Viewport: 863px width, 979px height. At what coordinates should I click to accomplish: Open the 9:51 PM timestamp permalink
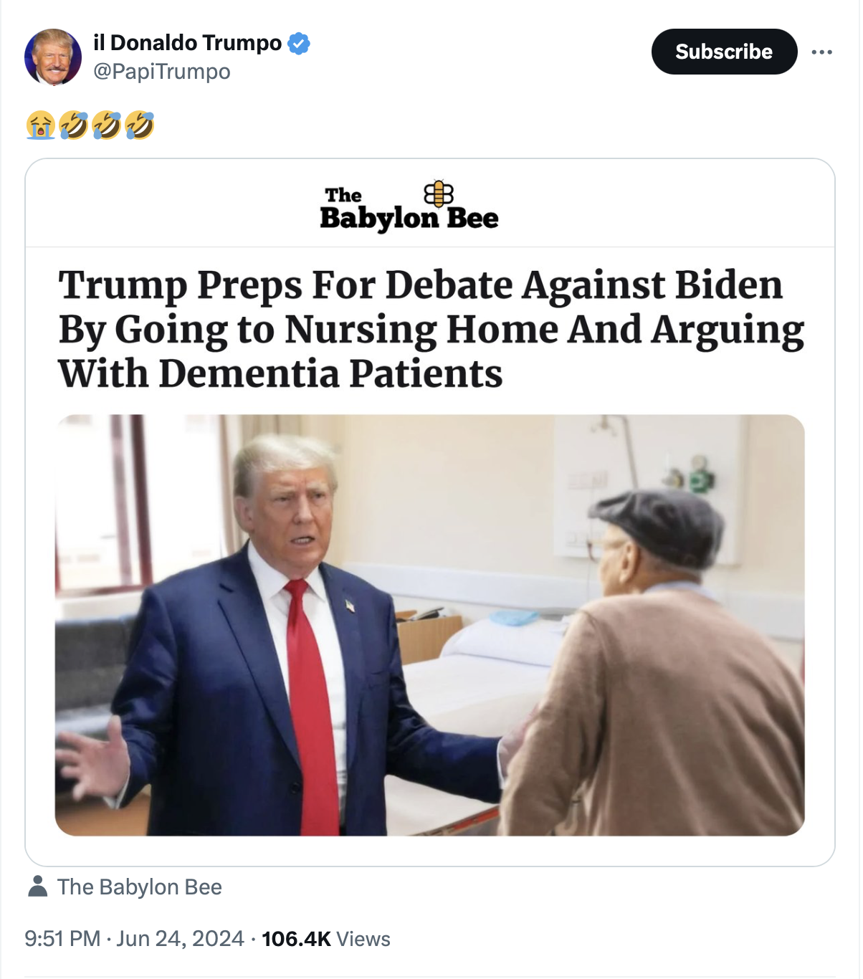62,939
